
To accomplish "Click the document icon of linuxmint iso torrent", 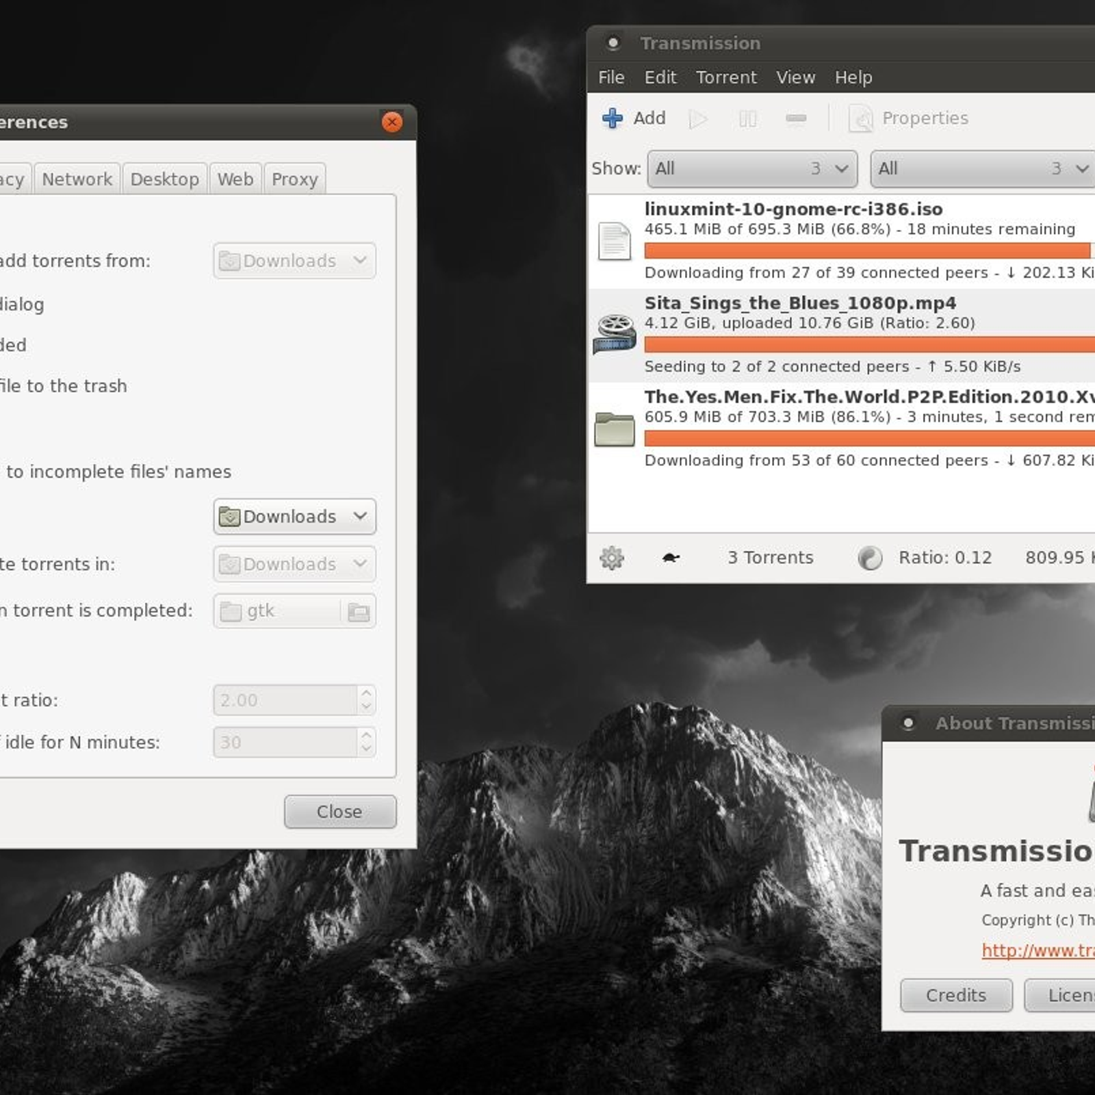I will (614, 241).
